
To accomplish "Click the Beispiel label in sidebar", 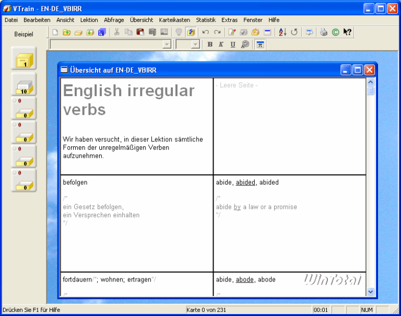I will 23,34.
